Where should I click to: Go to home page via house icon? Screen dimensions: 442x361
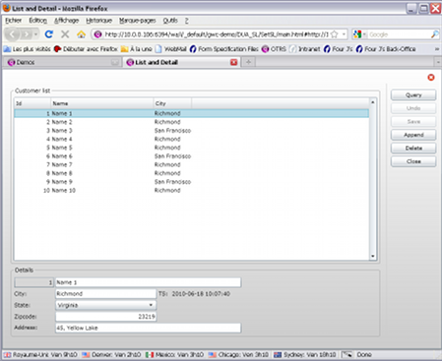[x=81, y=34]
